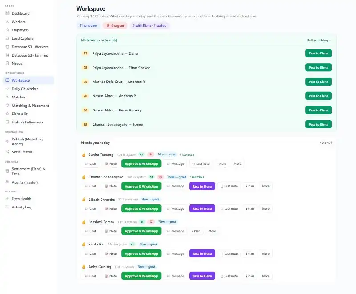Click the thumbs-up icon beside Sunita Tamang

pos(84,155)
